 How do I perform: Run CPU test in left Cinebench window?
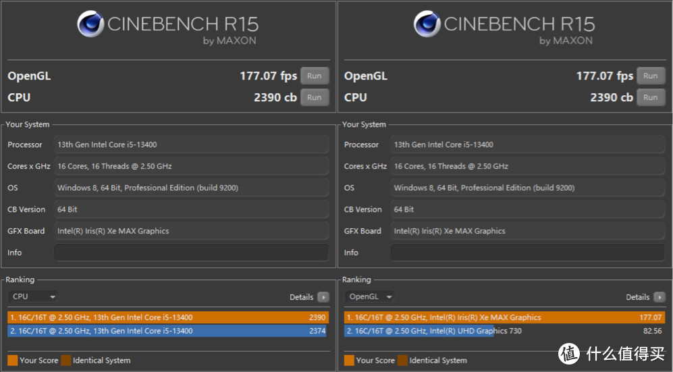coord(315,97)
